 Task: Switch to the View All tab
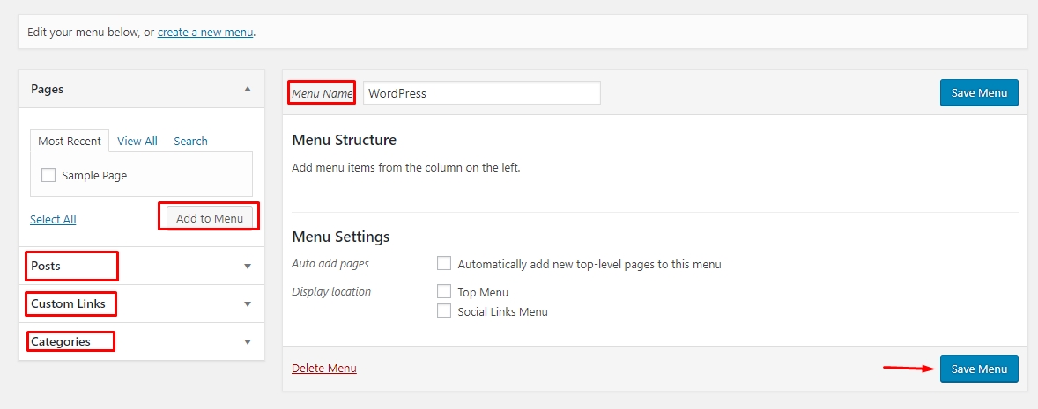click(x=137, y=141)
